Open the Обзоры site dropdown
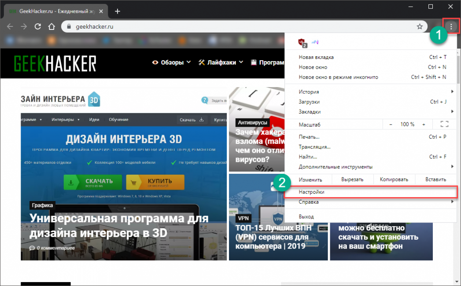The height and width of the screenshot is (286, 461). tap(172, 62)
